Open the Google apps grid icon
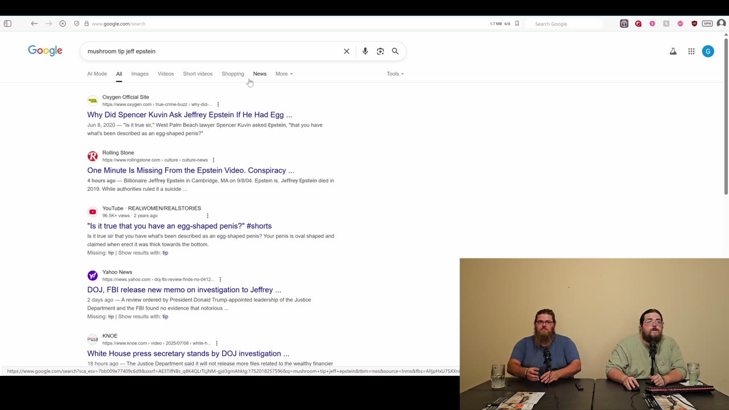 click(x=691, y=51)
